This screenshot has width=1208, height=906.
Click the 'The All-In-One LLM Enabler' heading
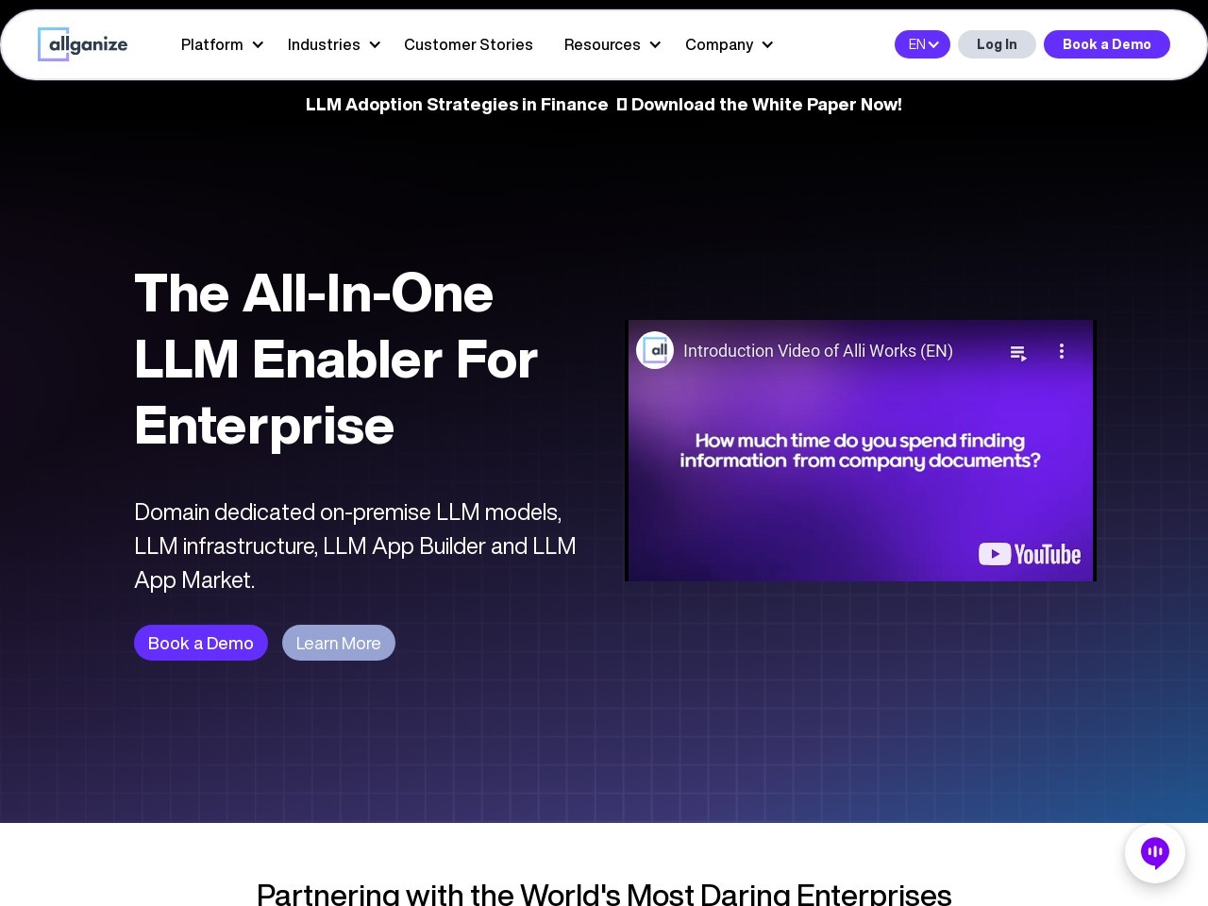tap(336, 359)
